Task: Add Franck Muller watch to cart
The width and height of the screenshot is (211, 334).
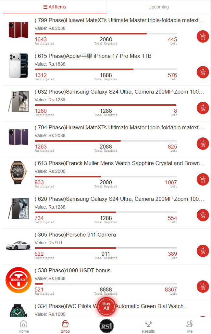Action: (203, 179)
